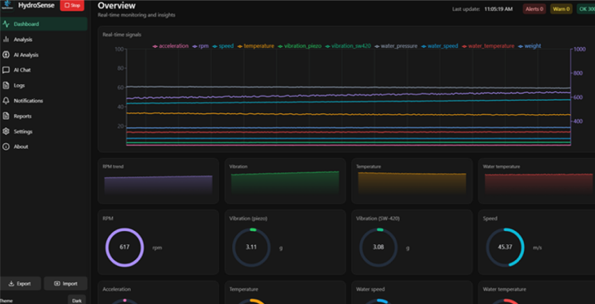The width and height of the screenshot is (595, 304).
Task: Go to the Dashboard menu item
Action: coord(26,24)
